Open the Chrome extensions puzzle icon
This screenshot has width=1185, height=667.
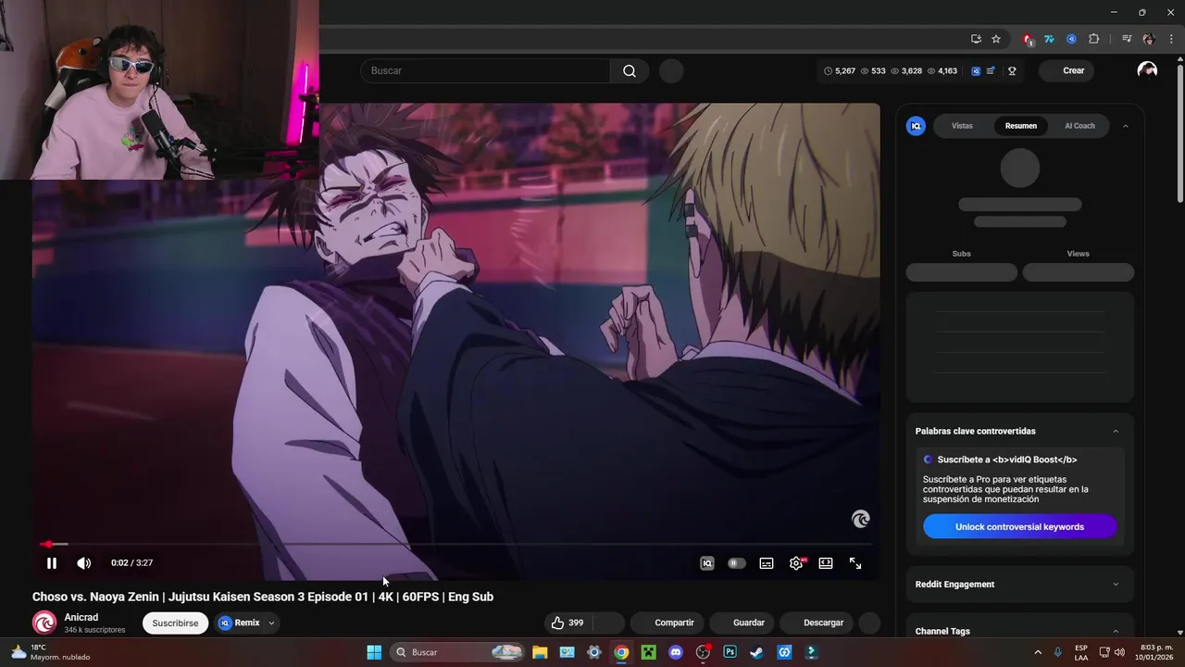tap(1093, 39)
